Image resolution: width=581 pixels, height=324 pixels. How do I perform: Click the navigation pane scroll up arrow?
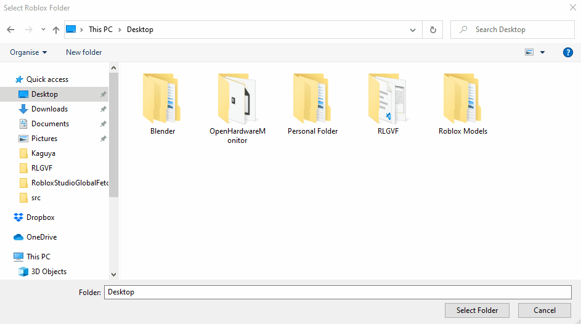(114, 68)
